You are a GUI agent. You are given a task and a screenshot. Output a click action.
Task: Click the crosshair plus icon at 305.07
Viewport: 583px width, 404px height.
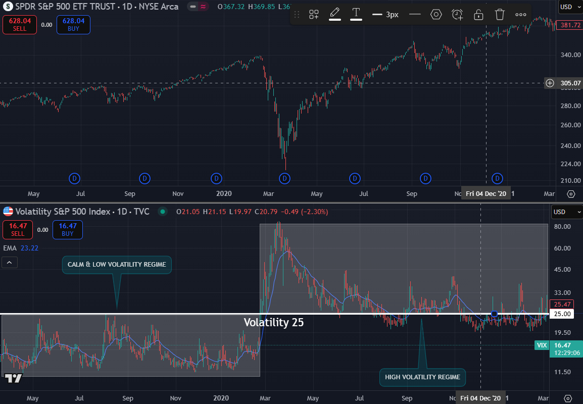550,83
